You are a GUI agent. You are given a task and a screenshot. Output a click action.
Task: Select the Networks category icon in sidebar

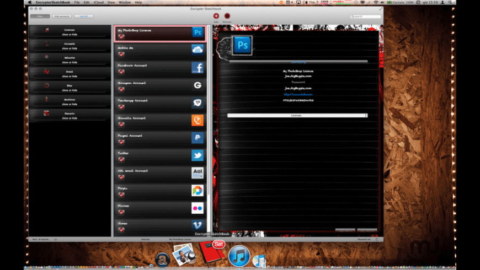coord(46,57)
